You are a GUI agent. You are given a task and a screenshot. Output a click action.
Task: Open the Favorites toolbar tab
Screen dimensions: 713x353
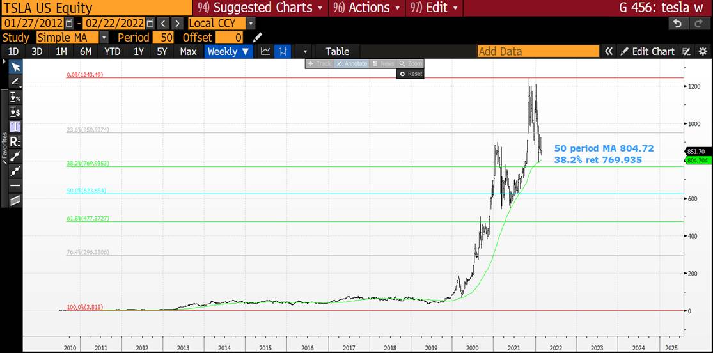[x=4, y=148]
